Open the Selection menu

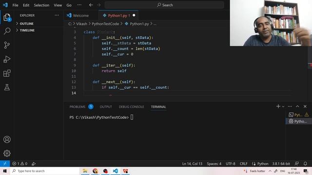click(41, 5)
